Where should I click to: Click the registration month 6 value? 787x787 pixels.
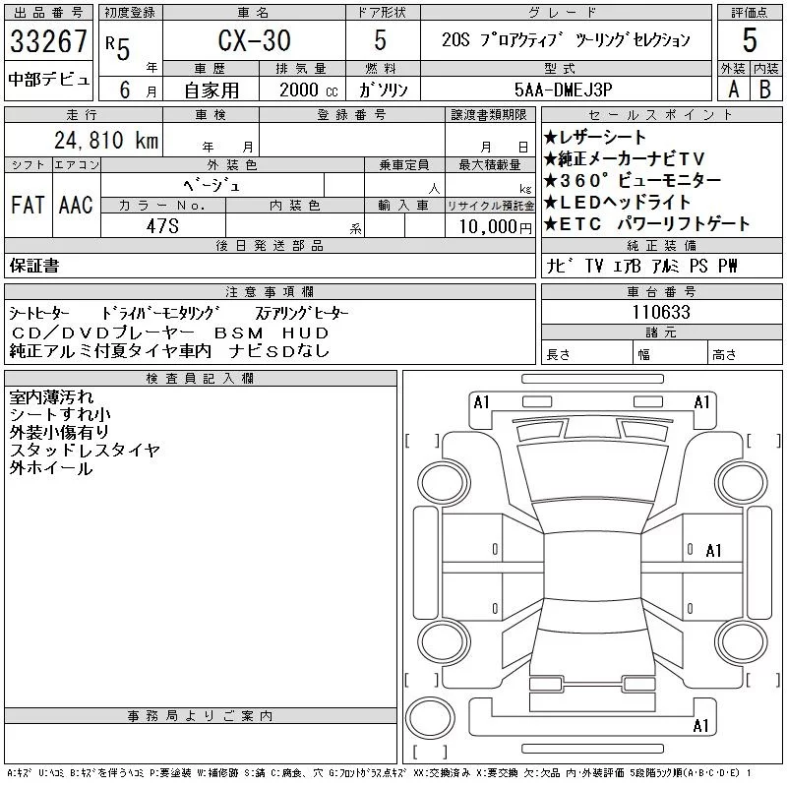[125, 90]
